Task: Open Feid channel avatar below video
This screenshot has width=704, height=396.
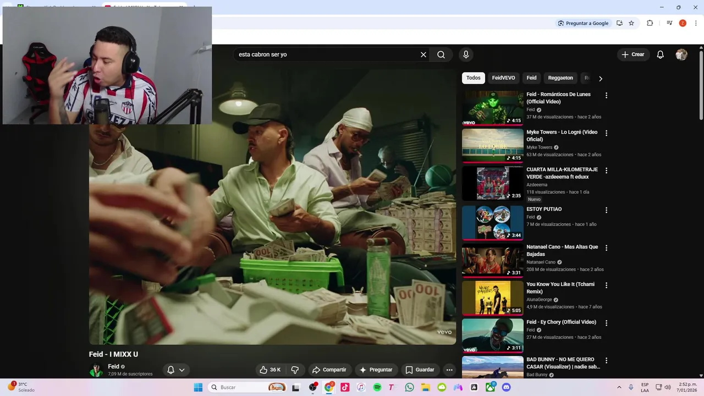Action: tap(96, 370)
